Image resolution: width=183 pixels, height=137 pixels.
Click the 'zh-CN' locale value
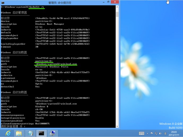[x=39, y=110]
